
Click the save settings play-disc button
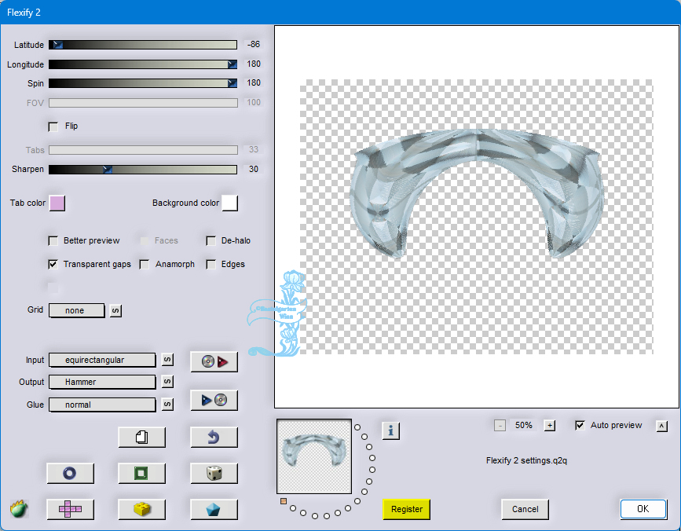[x=214, y=400]
